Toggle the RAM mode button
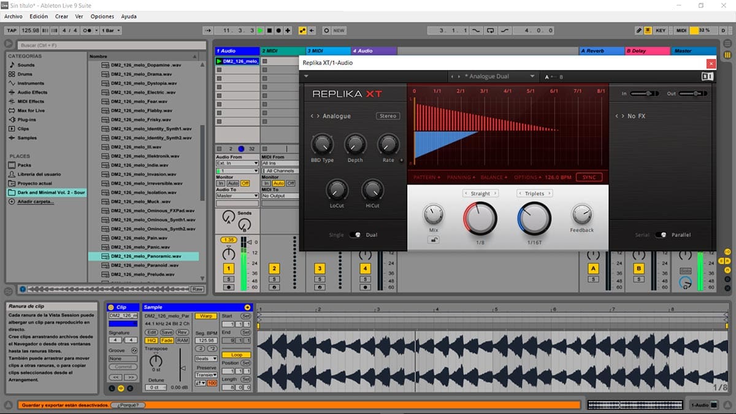 point(182,340)
